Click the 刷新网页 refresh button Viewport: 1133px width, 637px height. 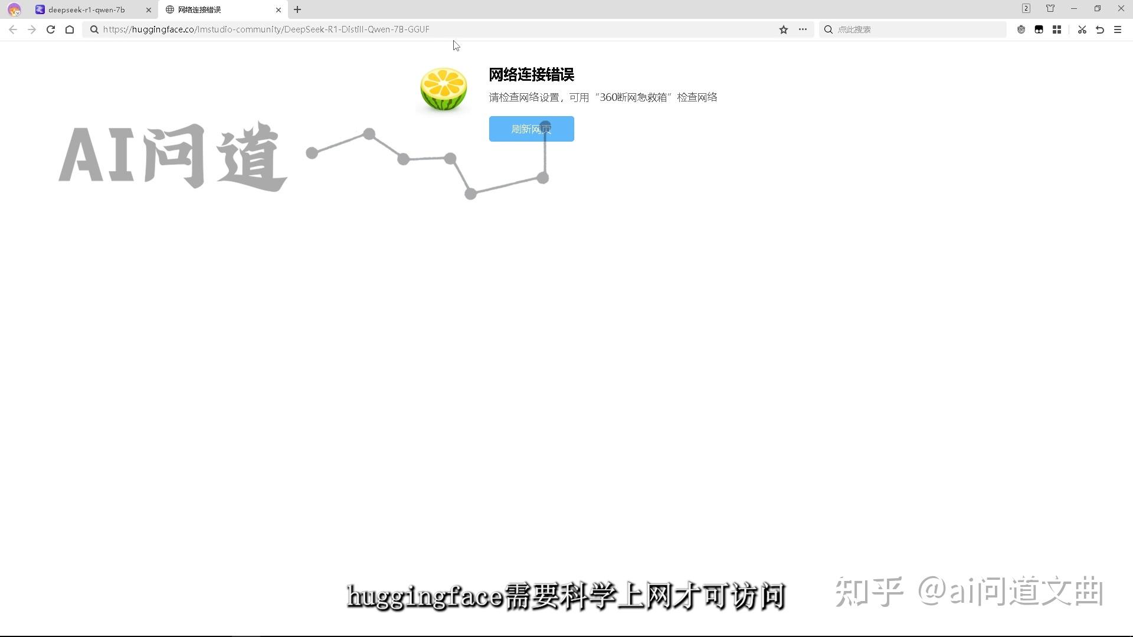coord(531,129)
